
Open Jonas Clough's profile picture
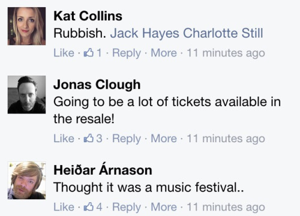(26, 95)
